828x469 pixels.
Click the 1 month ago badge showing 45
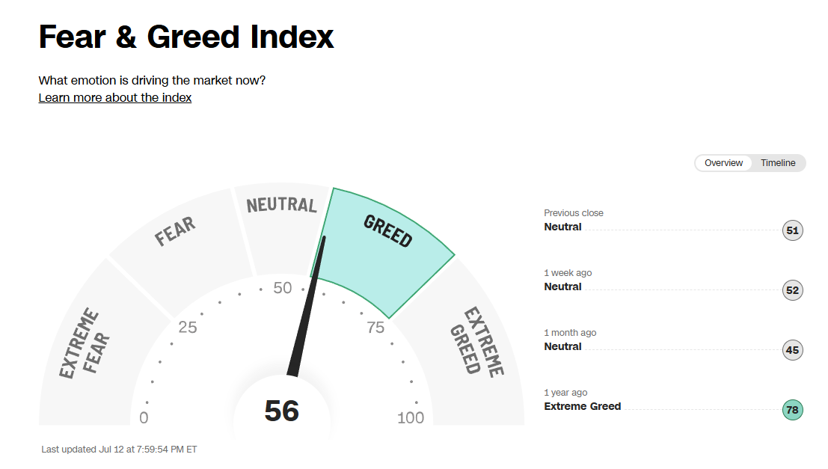(792, 350)
